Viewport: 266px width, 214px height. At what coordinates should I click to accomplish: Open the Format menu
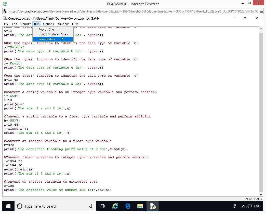[26, 24]
